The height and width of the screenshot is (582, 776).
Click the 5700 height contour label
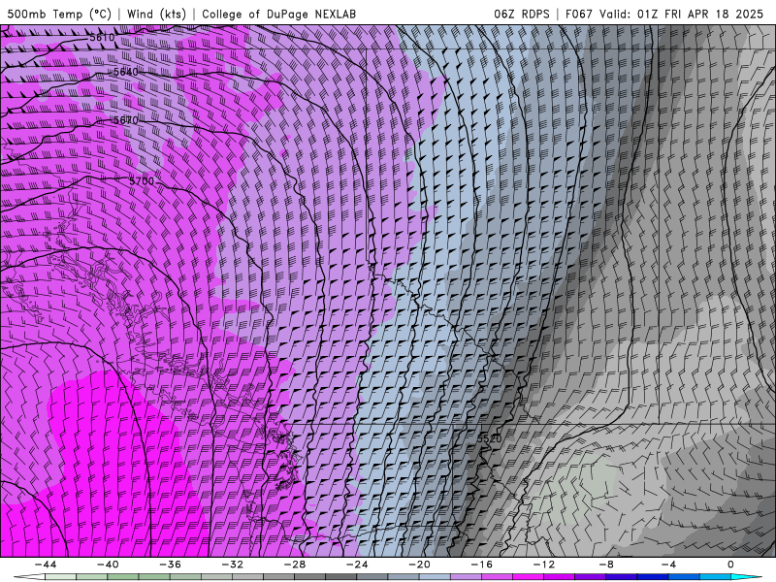(x=142, y=181)
